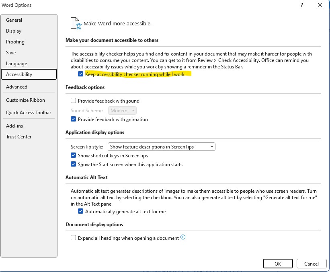Click the accessibility person icon
Image resolution: width=330 pixels, height=272 pixels.
click(75, 23)
